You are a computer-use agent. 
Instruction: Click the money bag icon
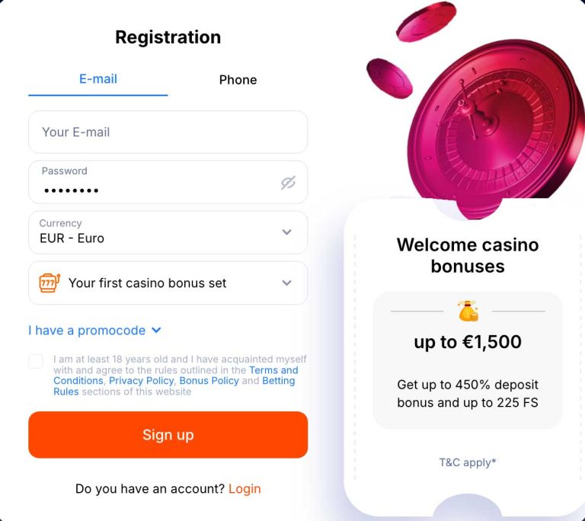(468, 311)
